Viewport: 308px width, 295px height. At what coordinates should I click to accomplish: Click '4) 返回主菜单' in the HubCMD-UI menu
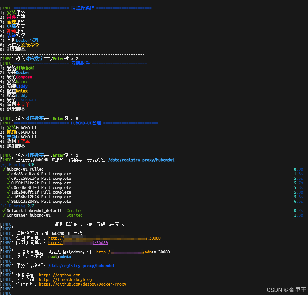[15, 141]
